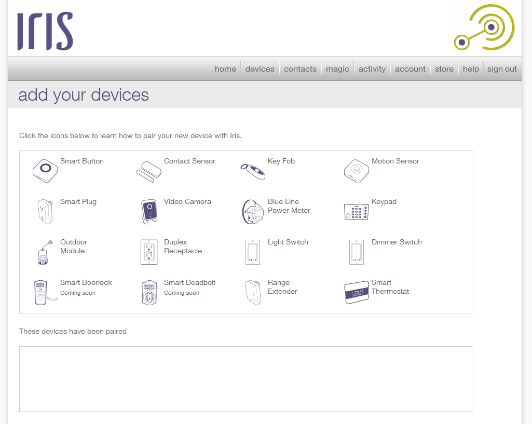Click the Smart Button device icon
This screenshot has width=532, height=424.
click(45, 171)
